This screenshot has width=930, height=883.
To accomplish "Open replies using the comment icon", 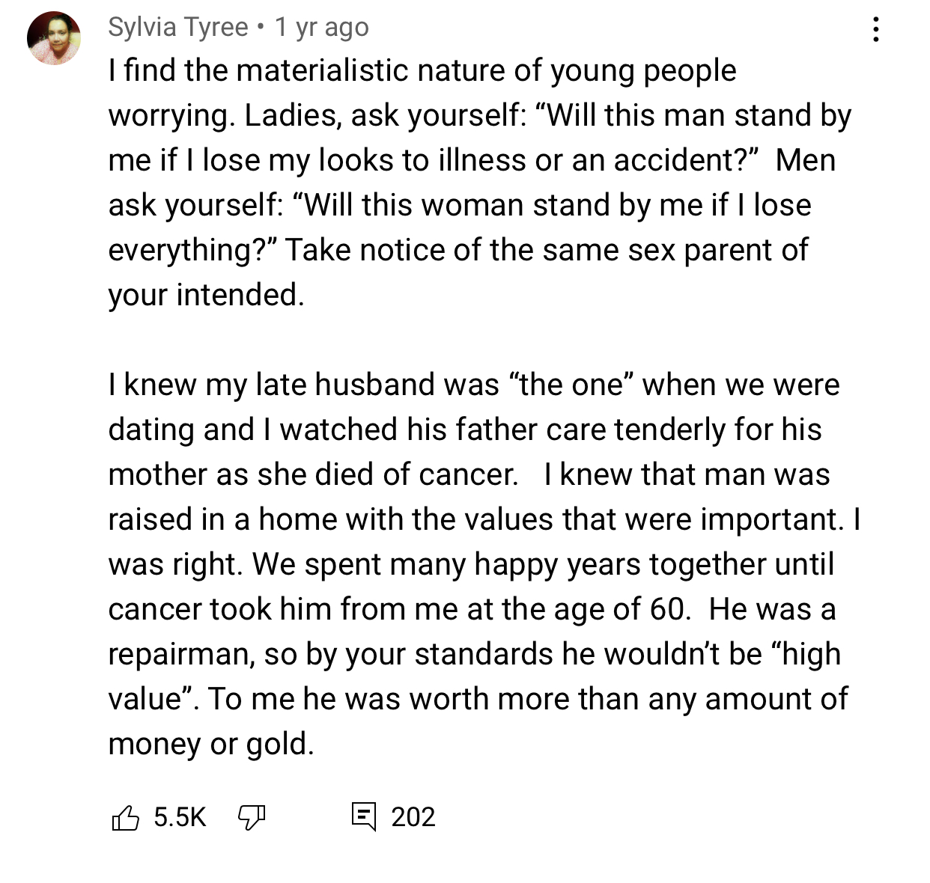I will (363, 816).
